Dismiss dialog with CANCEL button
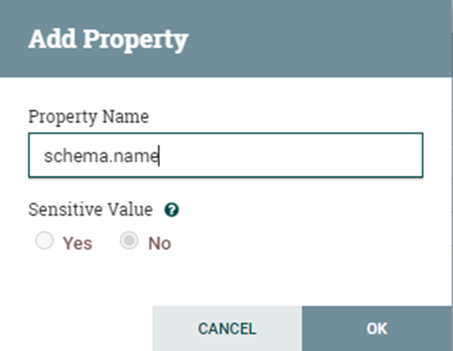 pos(227,328)
